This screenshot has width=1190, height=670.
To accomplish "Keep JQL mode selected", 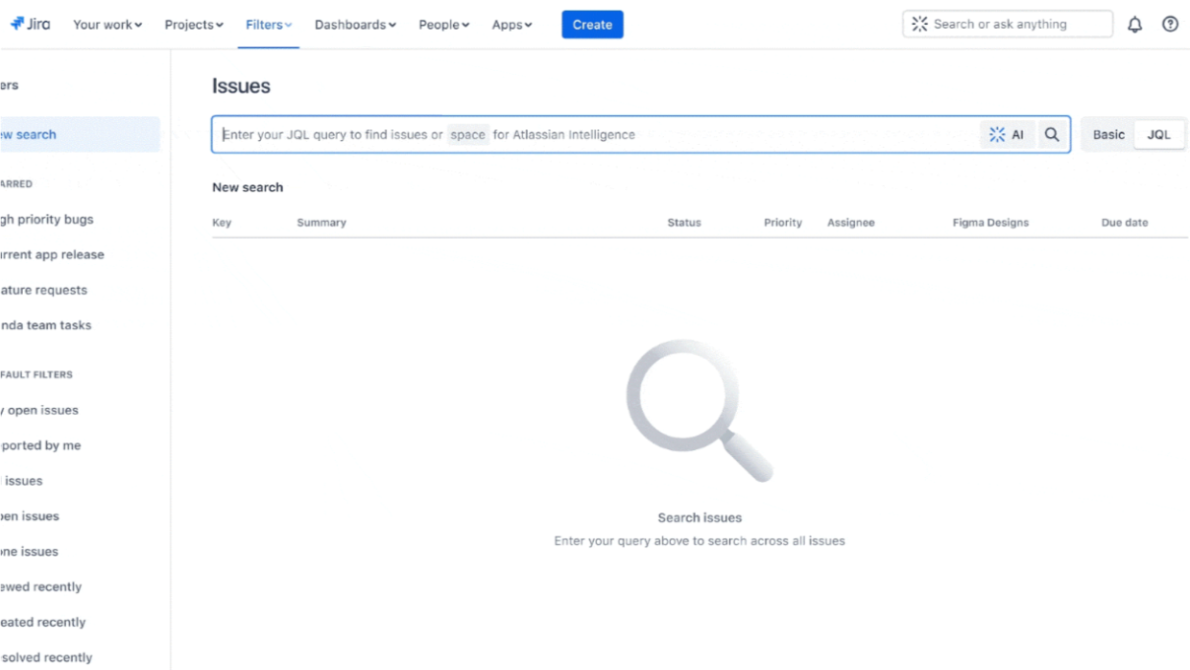I will [1158, 134].
